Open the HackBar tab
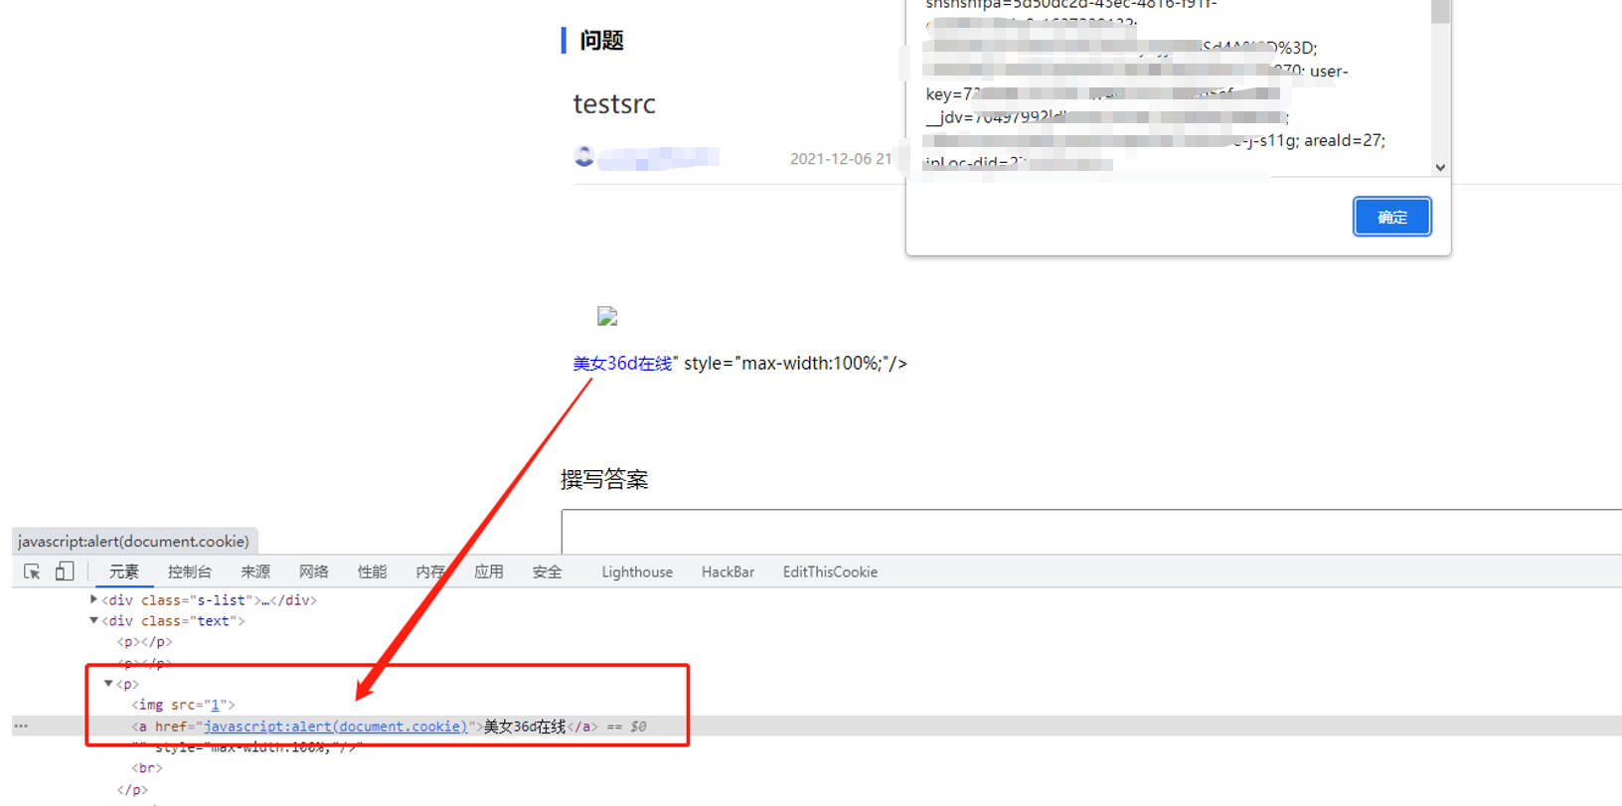 pos(728,571)
